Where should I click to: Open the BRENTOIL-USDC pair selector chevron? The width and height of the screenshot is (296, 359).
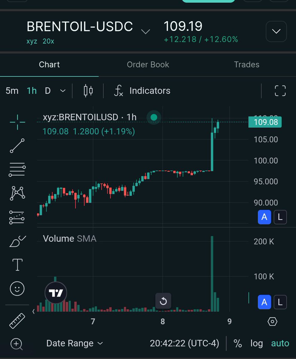coord(145,31)
